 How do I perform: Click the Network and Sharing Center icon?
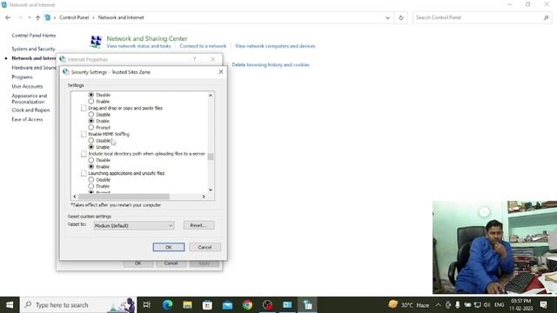point(96,42)
